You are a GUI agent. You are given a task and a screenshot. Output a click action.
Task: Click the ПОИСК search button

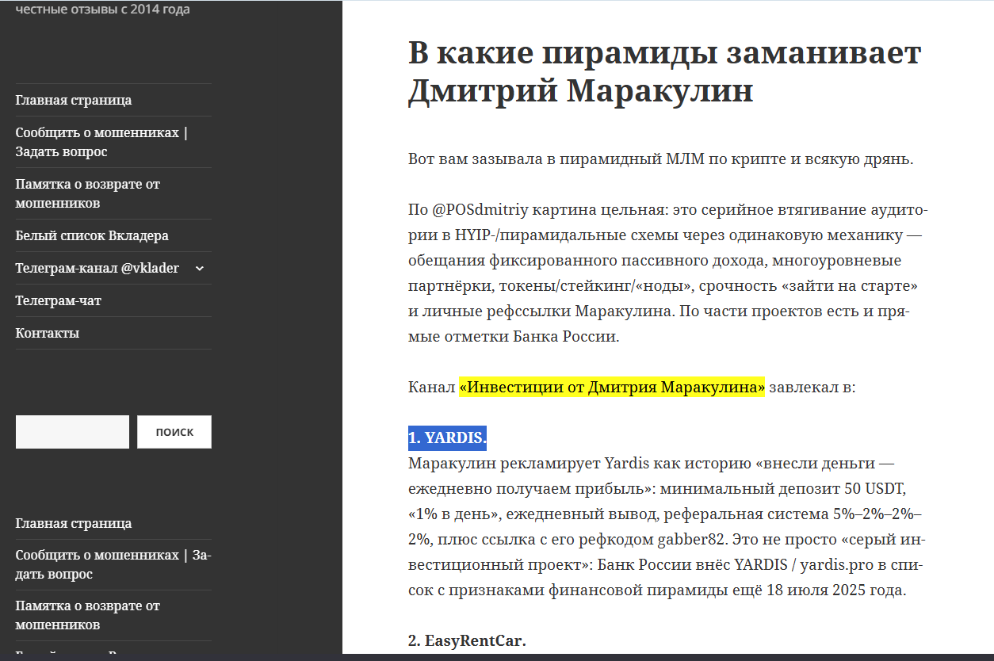pos(174,432)
